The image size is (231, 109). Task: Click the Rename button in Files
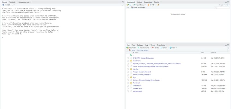point(164,48)
